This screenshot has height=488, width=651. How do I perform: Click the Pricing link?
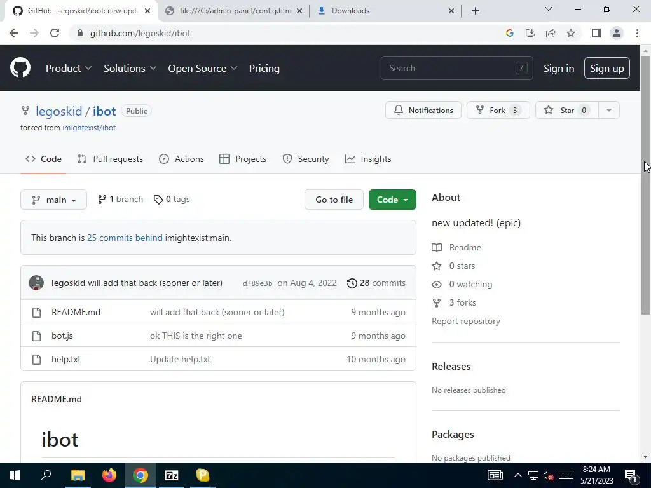point(264,69)
